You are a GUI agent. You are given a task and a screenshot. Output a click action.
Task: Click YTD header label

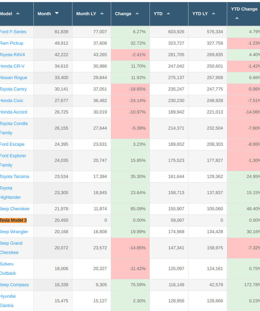click(158, 14)
